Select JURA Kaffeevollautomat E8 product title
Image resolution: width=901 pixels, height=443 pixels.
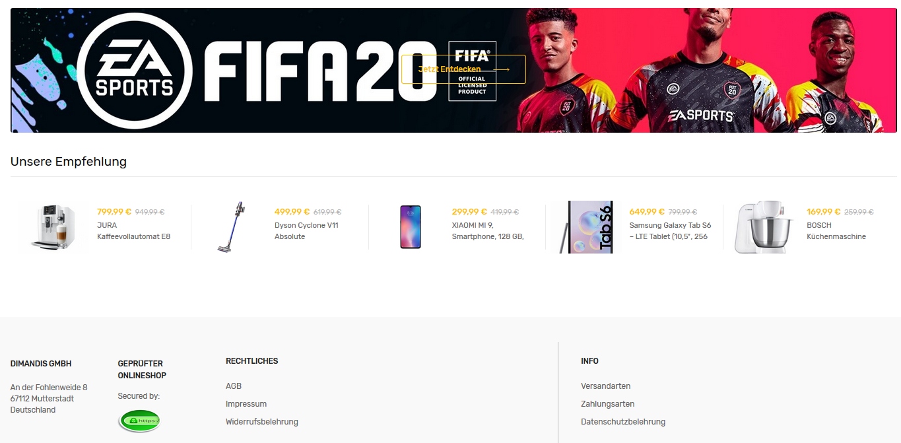(134, 231)
